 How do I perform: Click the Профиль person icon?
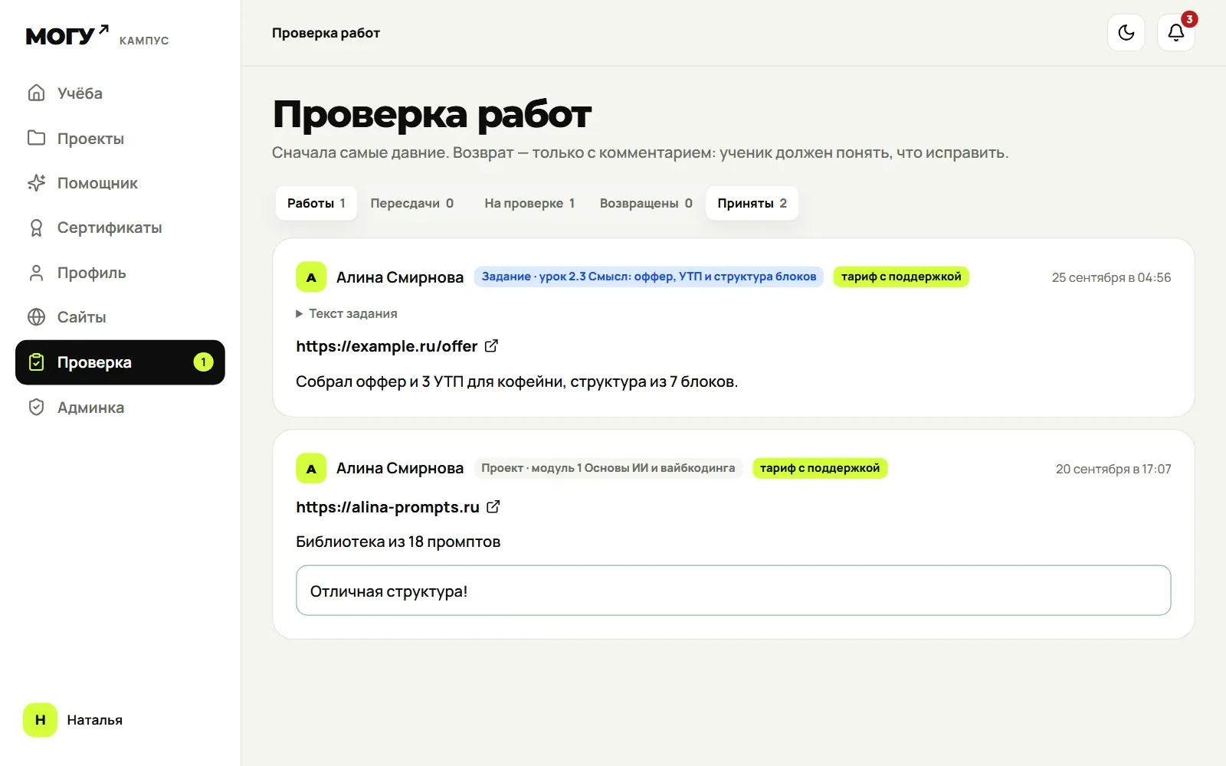tap(36, 273)
